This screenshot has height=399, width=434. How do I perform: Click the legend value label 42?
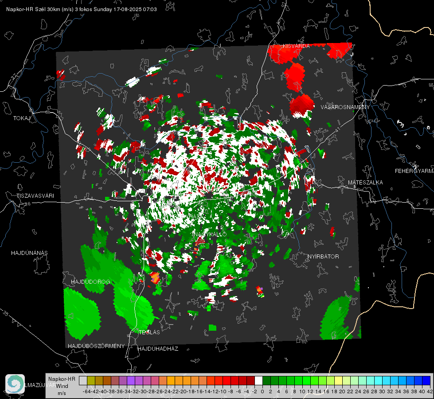pyautogui.click(x=430, y=391)
